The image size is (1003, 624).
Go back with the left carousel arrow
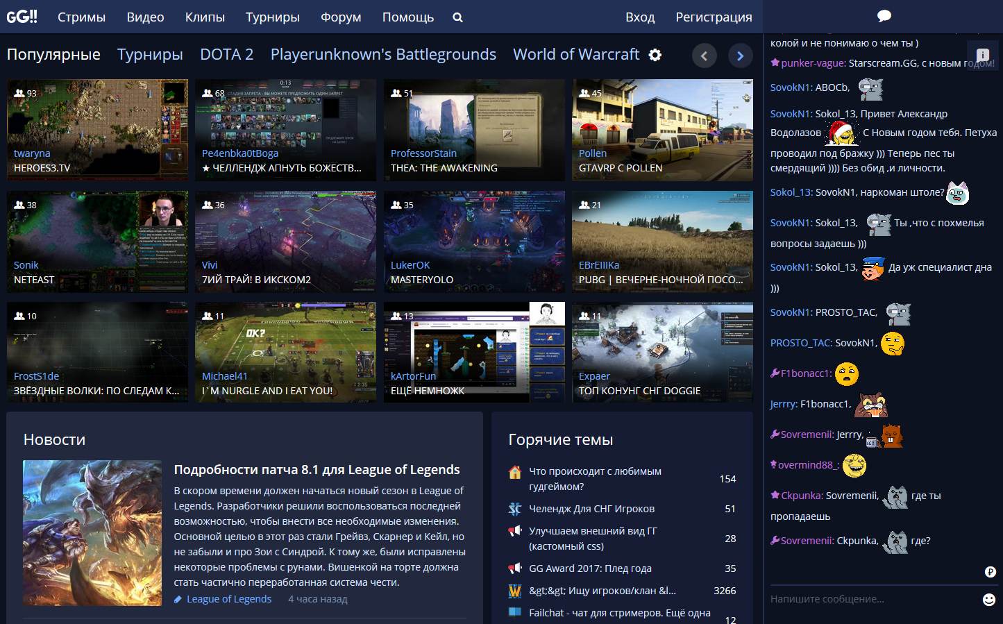point(705,55)
